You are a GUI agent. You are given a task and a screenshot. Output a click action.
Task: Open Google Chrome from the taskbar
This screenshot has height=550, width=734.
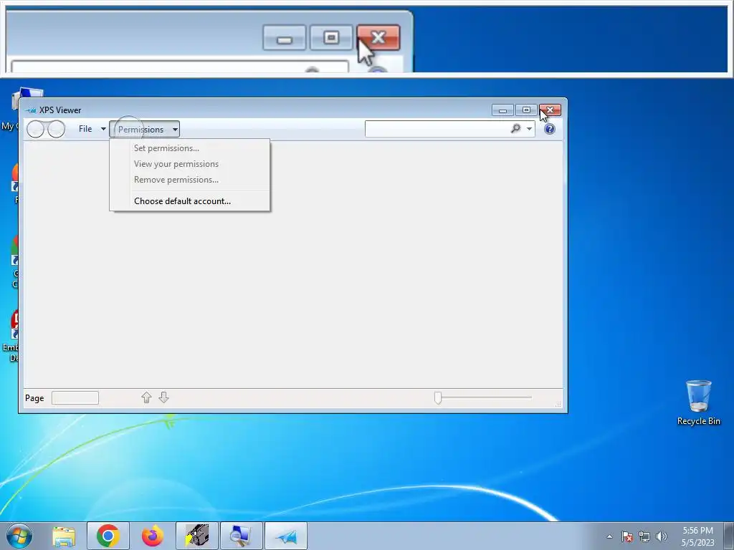point(108,536)
